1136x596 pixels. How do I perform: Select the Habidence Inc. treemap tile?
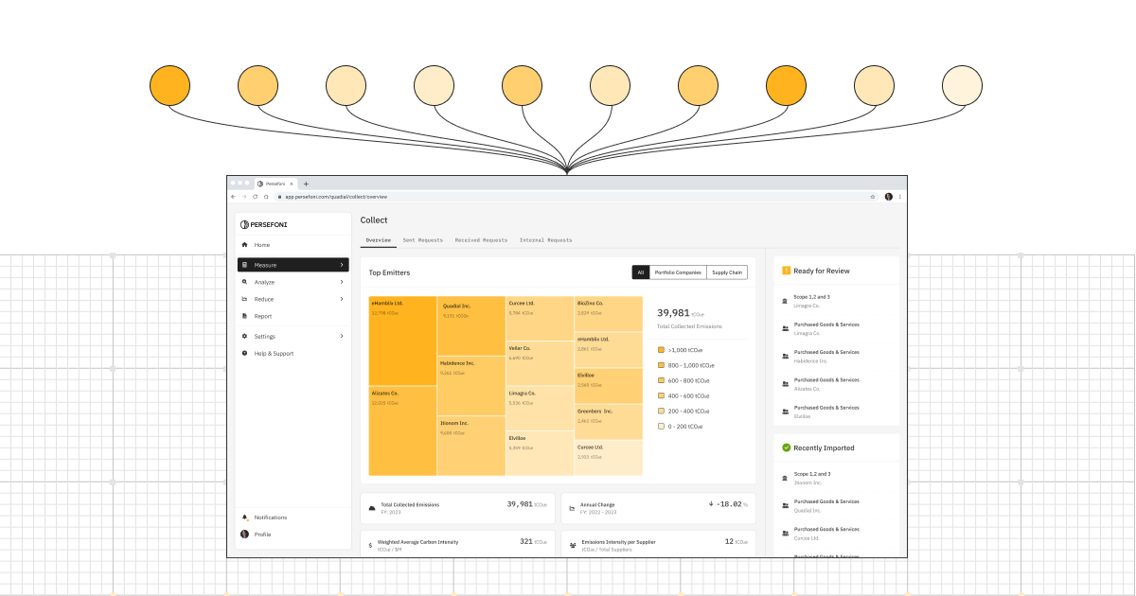471,386
